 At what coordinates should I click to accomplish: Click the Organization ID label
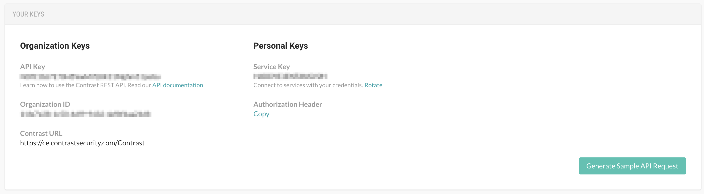pos(45,104)
